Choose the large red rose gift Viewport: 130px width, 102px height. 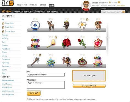(66, 43)
